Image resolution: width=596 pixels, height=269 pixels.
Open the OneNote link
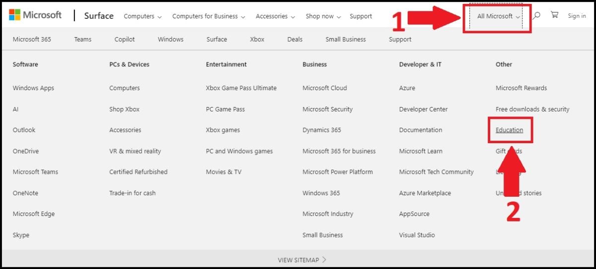coord(25,193)
